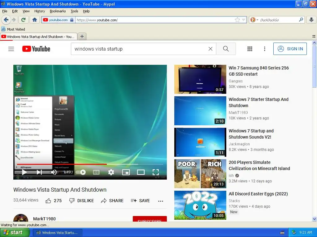This screenshot has width=317, height=237.
Task: Click the SIGN IN button
Action: pyautogui.click(x=290, y=49)
